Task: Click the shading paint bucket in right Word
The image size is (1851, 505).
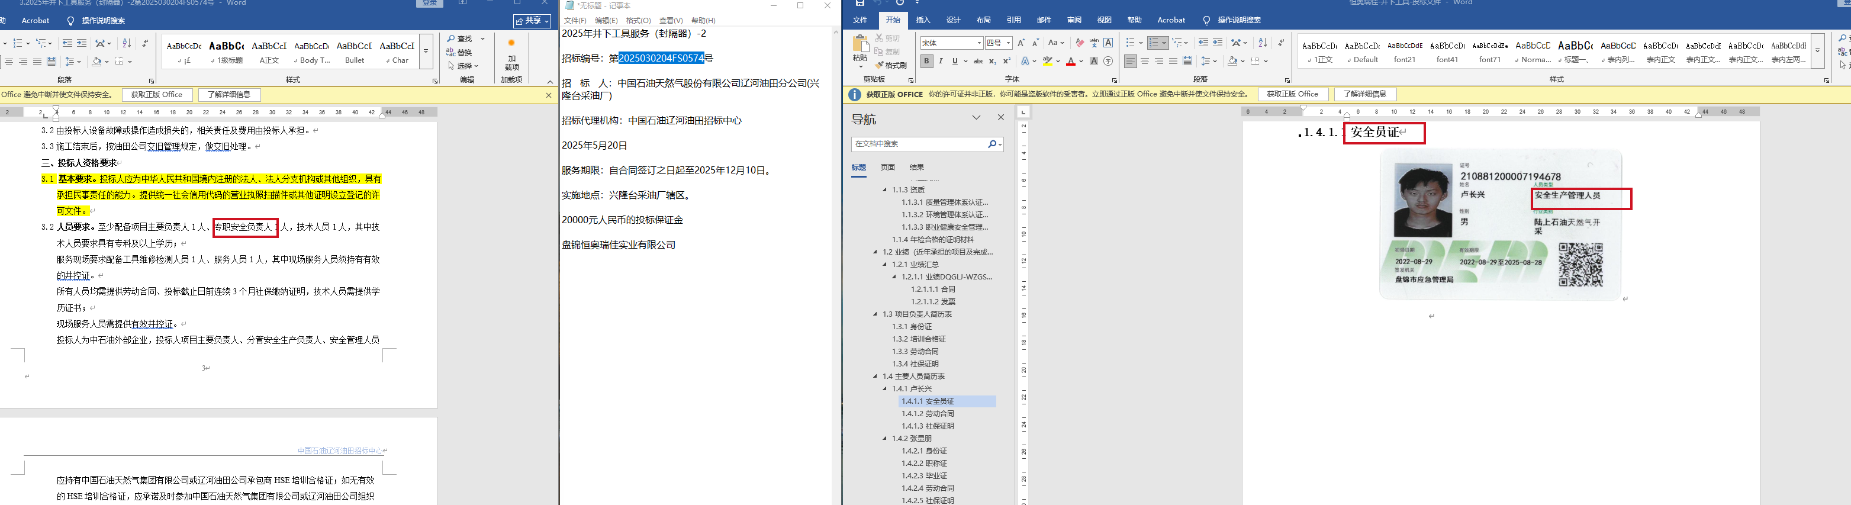Action: [x=1233, y=62]
